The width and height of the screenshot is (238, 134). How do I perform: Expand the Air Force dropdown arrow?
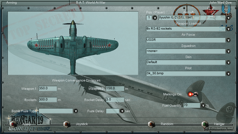click(x=228, y=40)
